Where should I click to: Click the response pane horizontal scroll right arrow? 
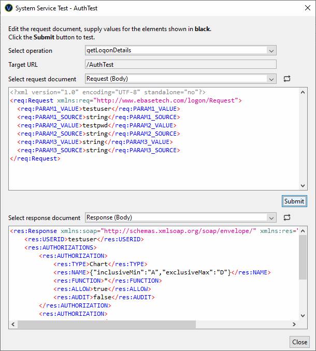295,325
